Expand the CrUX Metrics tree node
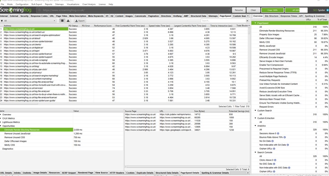The width and height of the screenshot is (329, 176). pyautogui.click(x=1, y=118)
